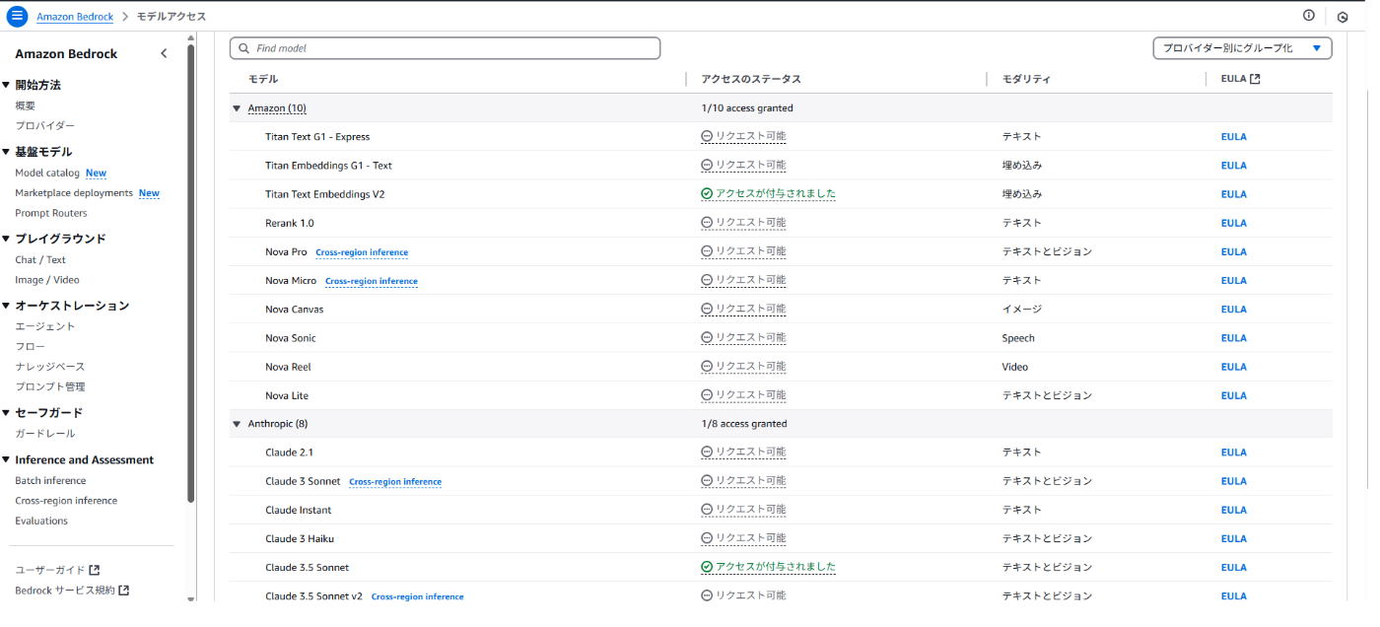The image size is (1380, 627).
Task: Click 1/10 access granted text
Action: pos(747,108)
